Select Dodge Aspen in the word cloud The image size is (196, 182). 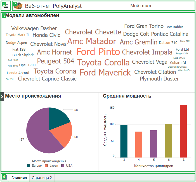(x=16, y=42)
